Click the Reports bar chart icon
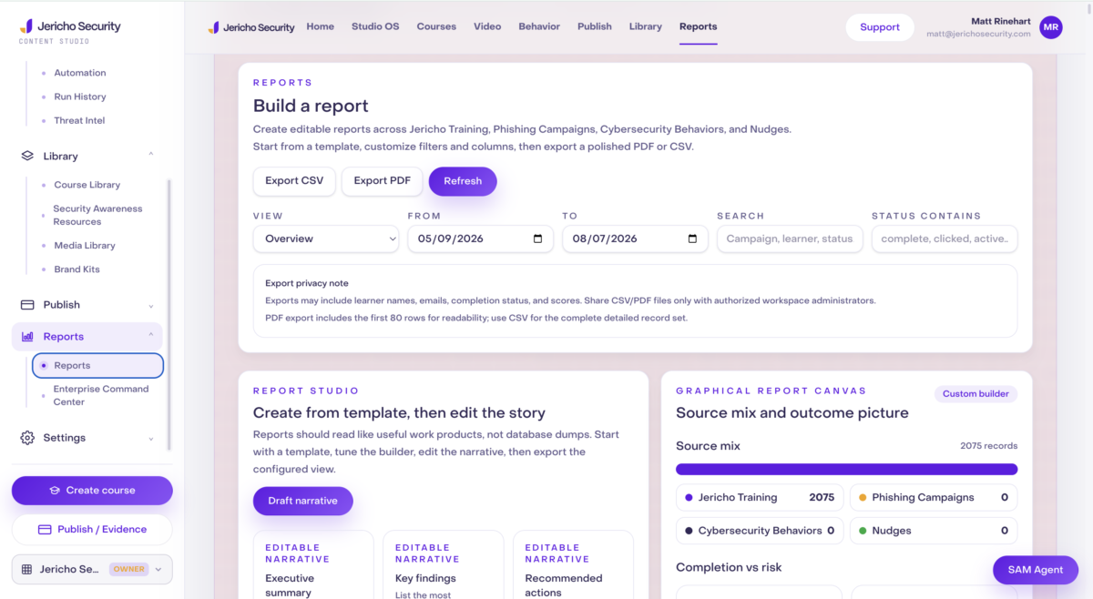The height and width of the screenshot is (599, 1093). coord(27,337)
